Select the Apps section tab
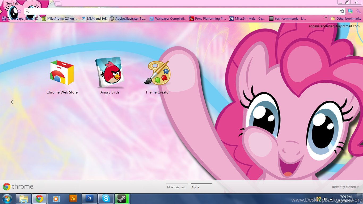Screen dimensions: 363x204 tap(195, 187)
